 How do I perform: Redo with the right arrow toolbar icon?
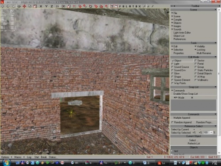(8, 6)
